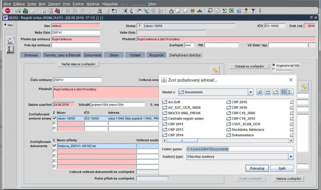Click the yellow key icon beside Celková cena
321x190 pixels.
(215, 70)
